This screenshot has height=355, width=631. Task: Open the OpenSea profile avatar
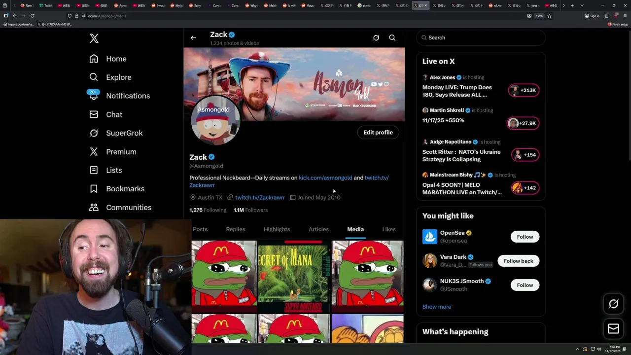[430, 237]
